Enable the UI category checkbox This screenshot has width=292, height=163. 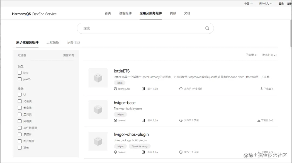coord(19,94)
